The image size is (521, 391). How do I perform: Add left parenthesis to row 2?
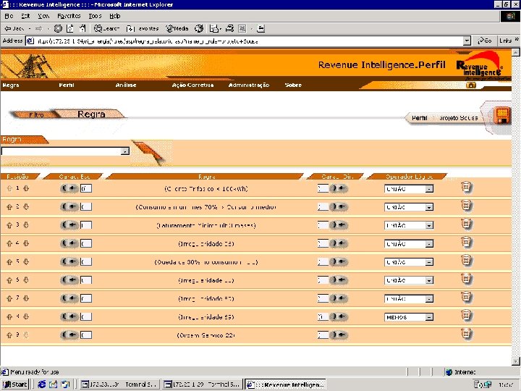coord(64,207)
